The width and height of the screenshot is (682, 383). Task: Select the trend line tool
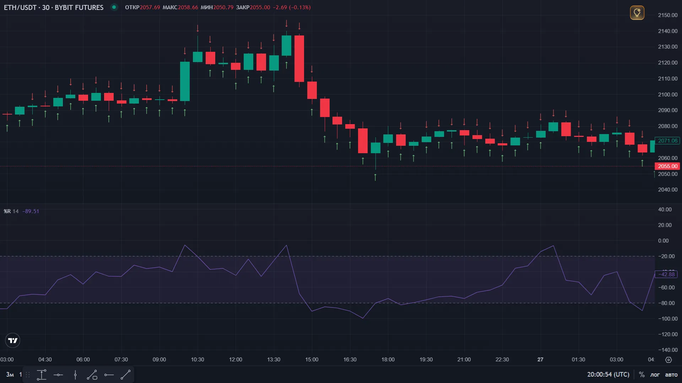[126, 375]
